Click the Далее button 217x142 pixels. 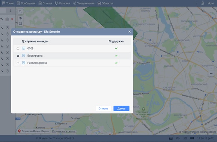point(121,109)
